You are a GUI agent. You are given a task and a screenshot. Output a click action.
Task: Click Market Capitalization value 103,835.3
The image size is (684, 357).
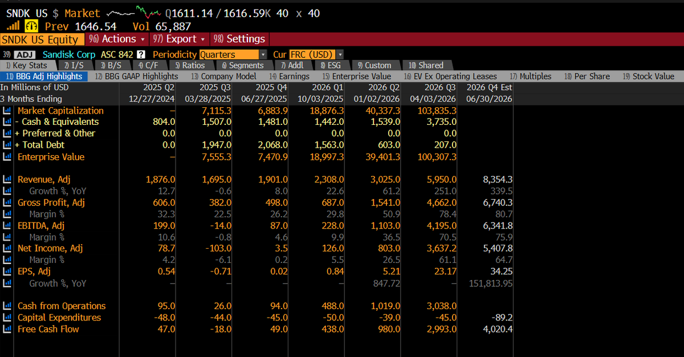(x=436, y=111)
